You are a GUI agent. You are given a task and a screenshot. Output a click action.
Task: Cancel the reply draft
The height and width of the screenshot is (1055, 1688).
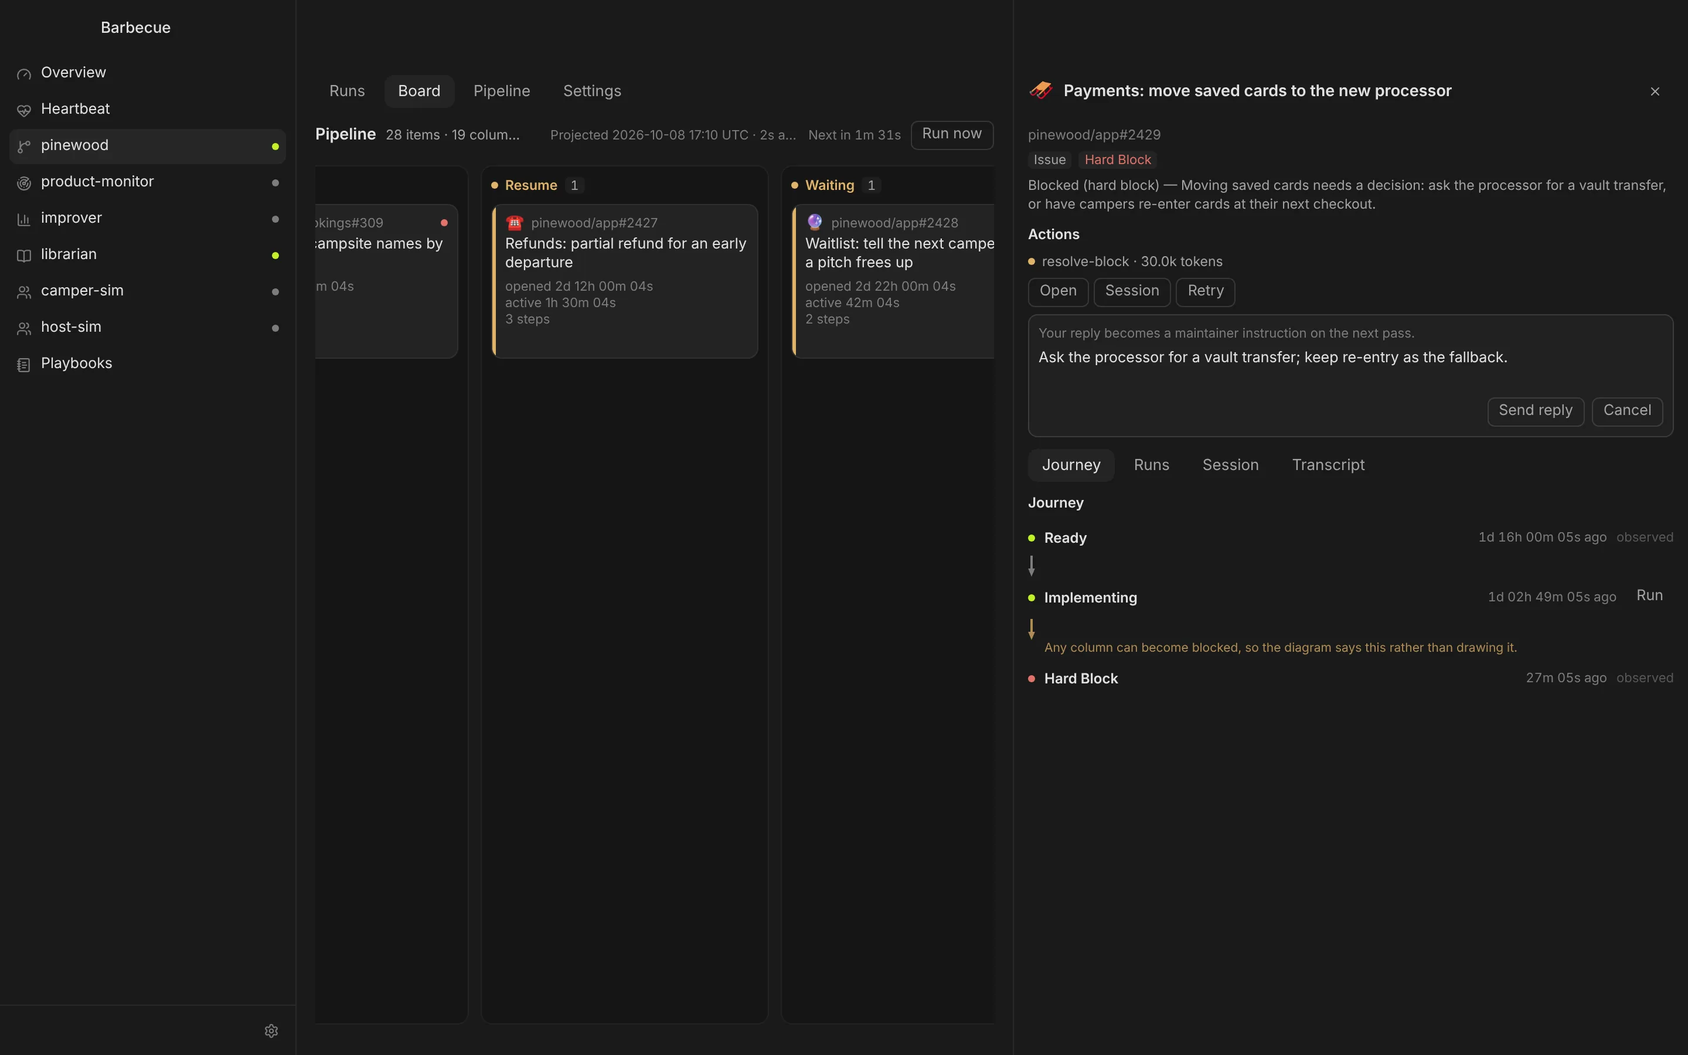(1626, 411)
